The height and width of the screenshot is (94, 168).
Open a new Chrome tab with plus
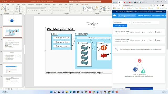tap(146, 2)
